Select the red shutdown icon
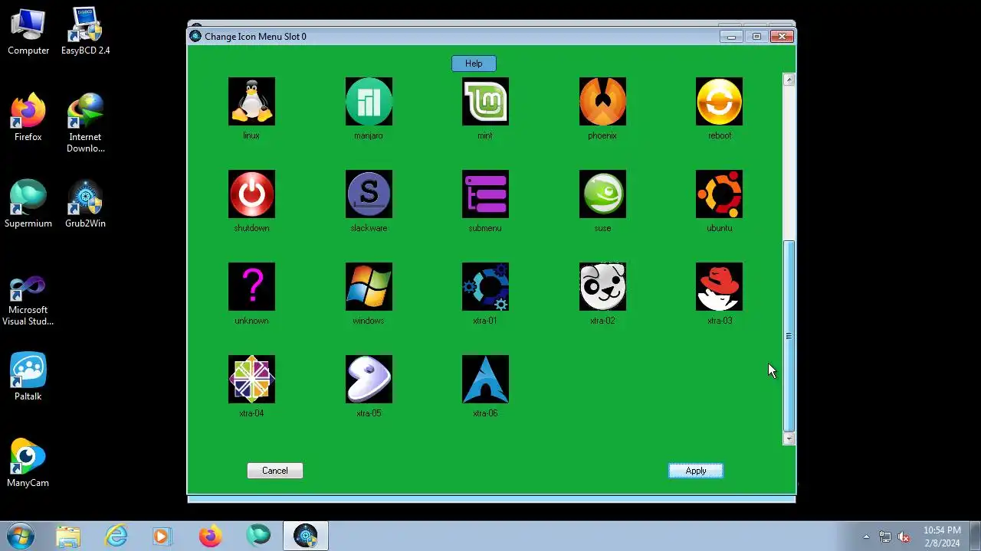Screen dimensions: 981x551 pos(251,194)
